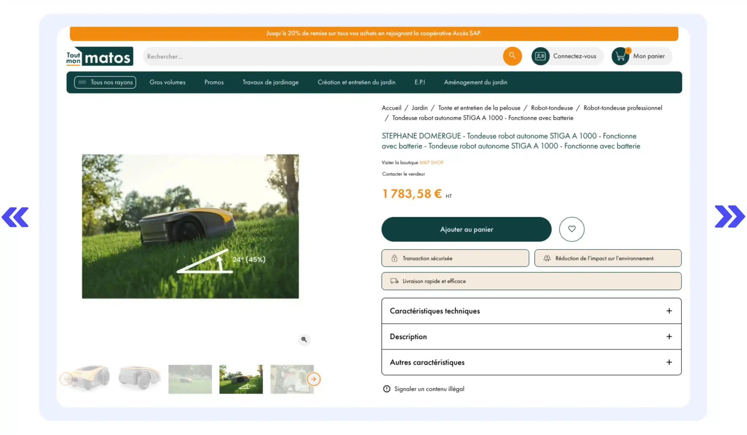Open Travaux de jardinage menu
This screenshot has height=435, width=747.
[x=270, y=82]
